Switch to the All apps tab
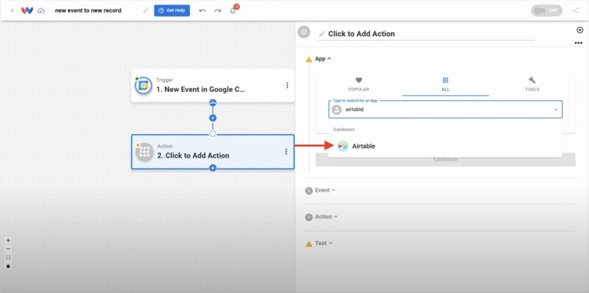 446,84
